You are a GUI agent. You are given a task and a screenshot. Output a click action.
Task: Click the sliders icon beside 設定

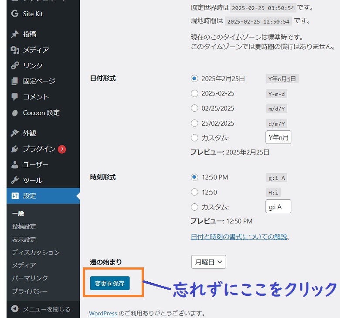(15, 196)
